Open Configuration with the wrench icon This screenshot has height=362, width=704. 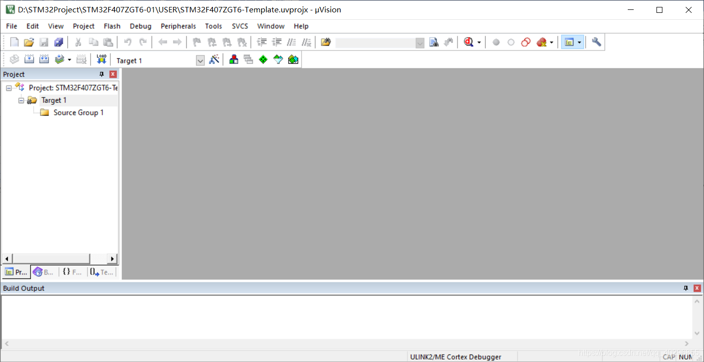coord(597,42)
